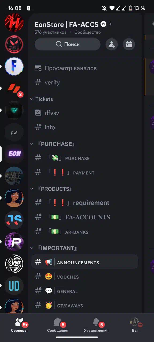Open the EON server icon
Viewport: 154px width, 342px height.
click(x=14, y=154)
